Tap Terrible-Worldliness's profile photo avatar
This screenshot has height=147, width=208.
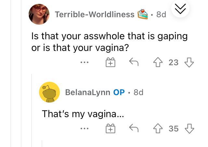(39, 14)
